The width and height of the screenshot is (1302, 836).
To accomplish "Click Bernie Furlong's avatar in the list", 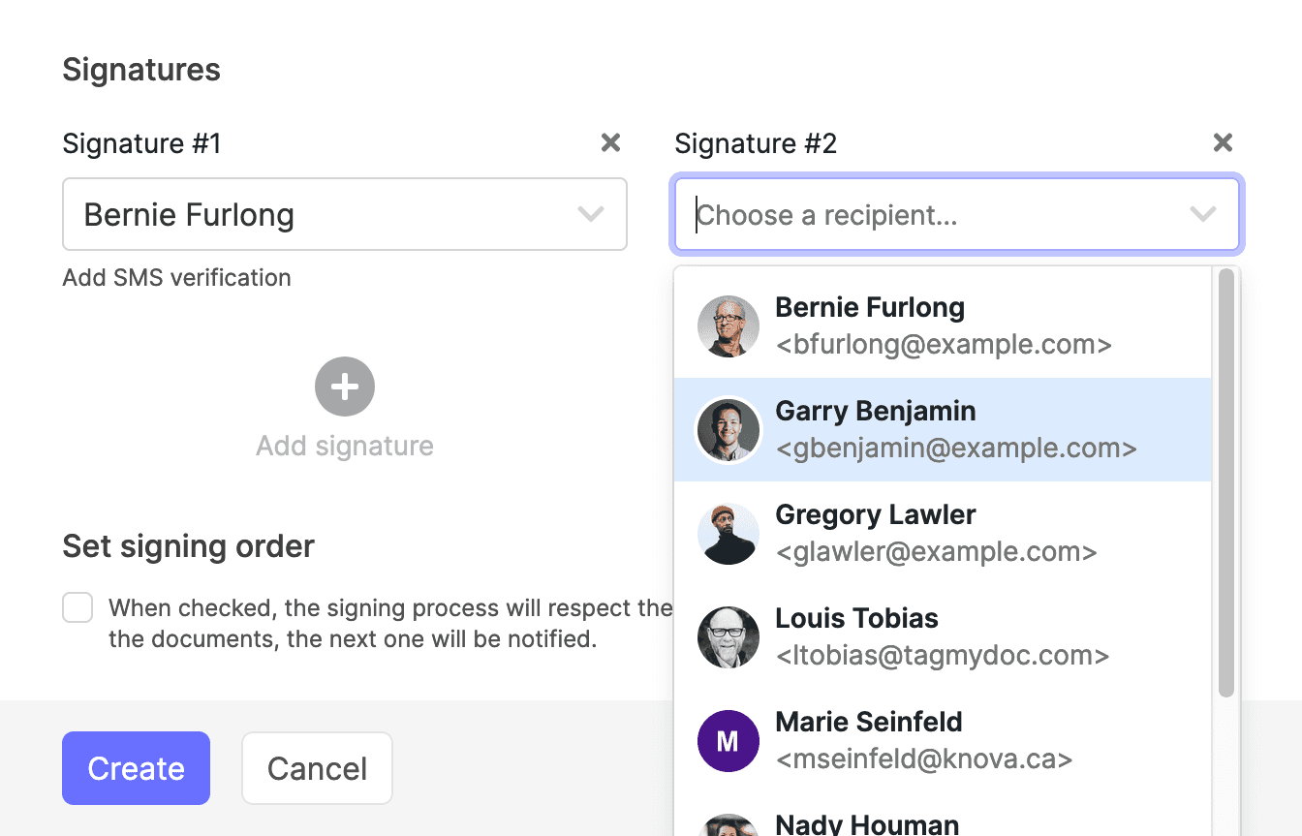I will click(x=728, y=326).
